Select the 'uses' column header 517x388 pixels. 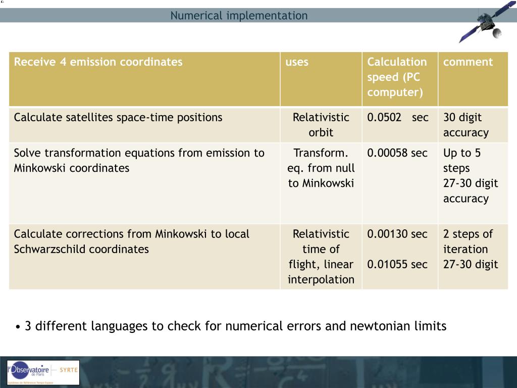point(297,62)
